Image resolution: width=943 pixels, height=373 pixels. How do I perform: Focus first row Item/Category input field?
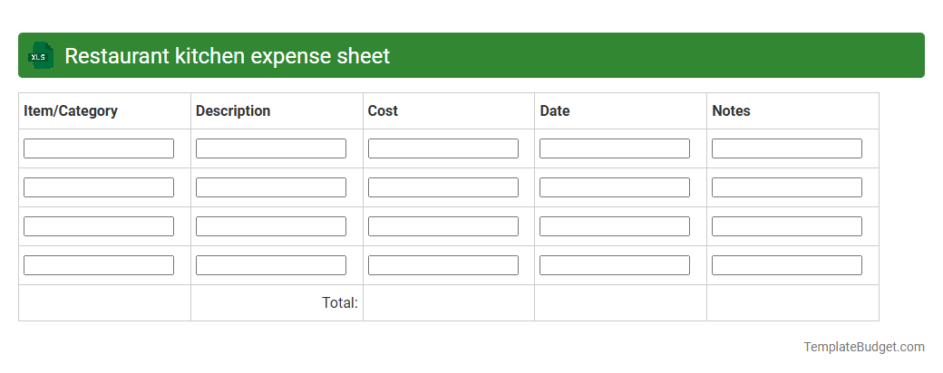[x=99, y=148]
